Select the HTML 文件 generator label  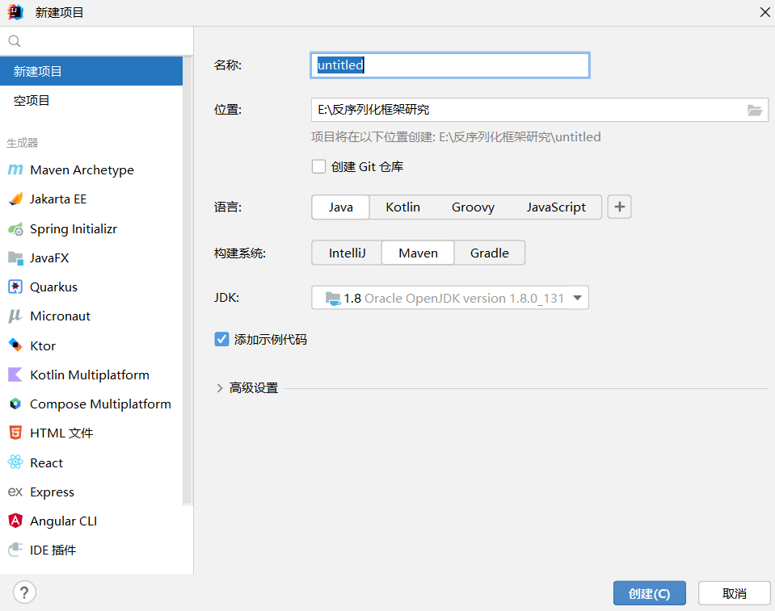61,433
